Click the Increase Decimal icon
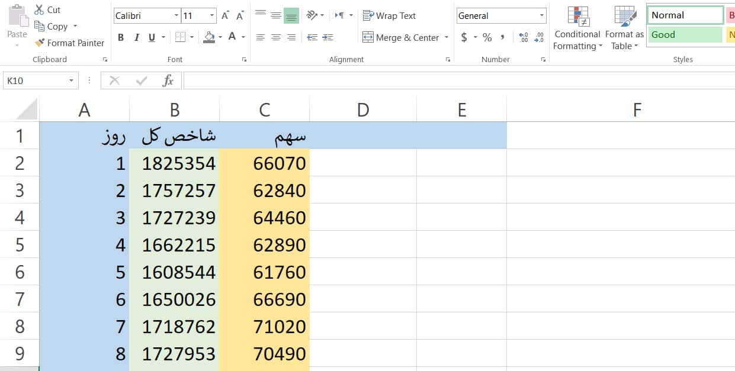735x371 pixels. pyautogui.click(x=523, y=37)
